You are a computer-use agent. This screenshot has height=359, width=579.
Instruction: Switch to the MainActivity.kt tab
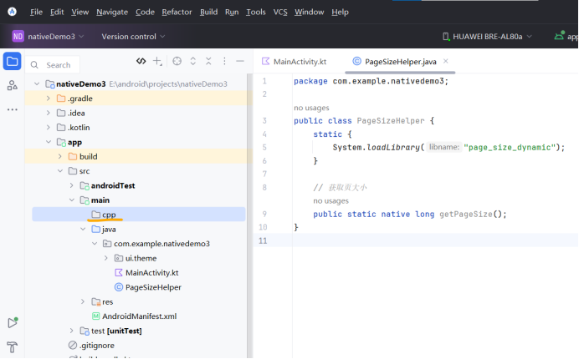[295, 62]
